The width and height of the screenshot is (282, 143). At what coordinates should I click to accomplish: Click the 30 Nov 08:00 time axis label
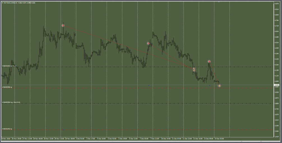(x=70, y=139)
